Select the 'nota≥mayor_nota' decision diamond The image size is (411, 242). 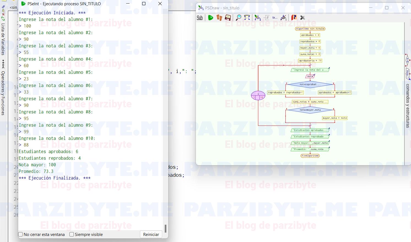(310, 110)
